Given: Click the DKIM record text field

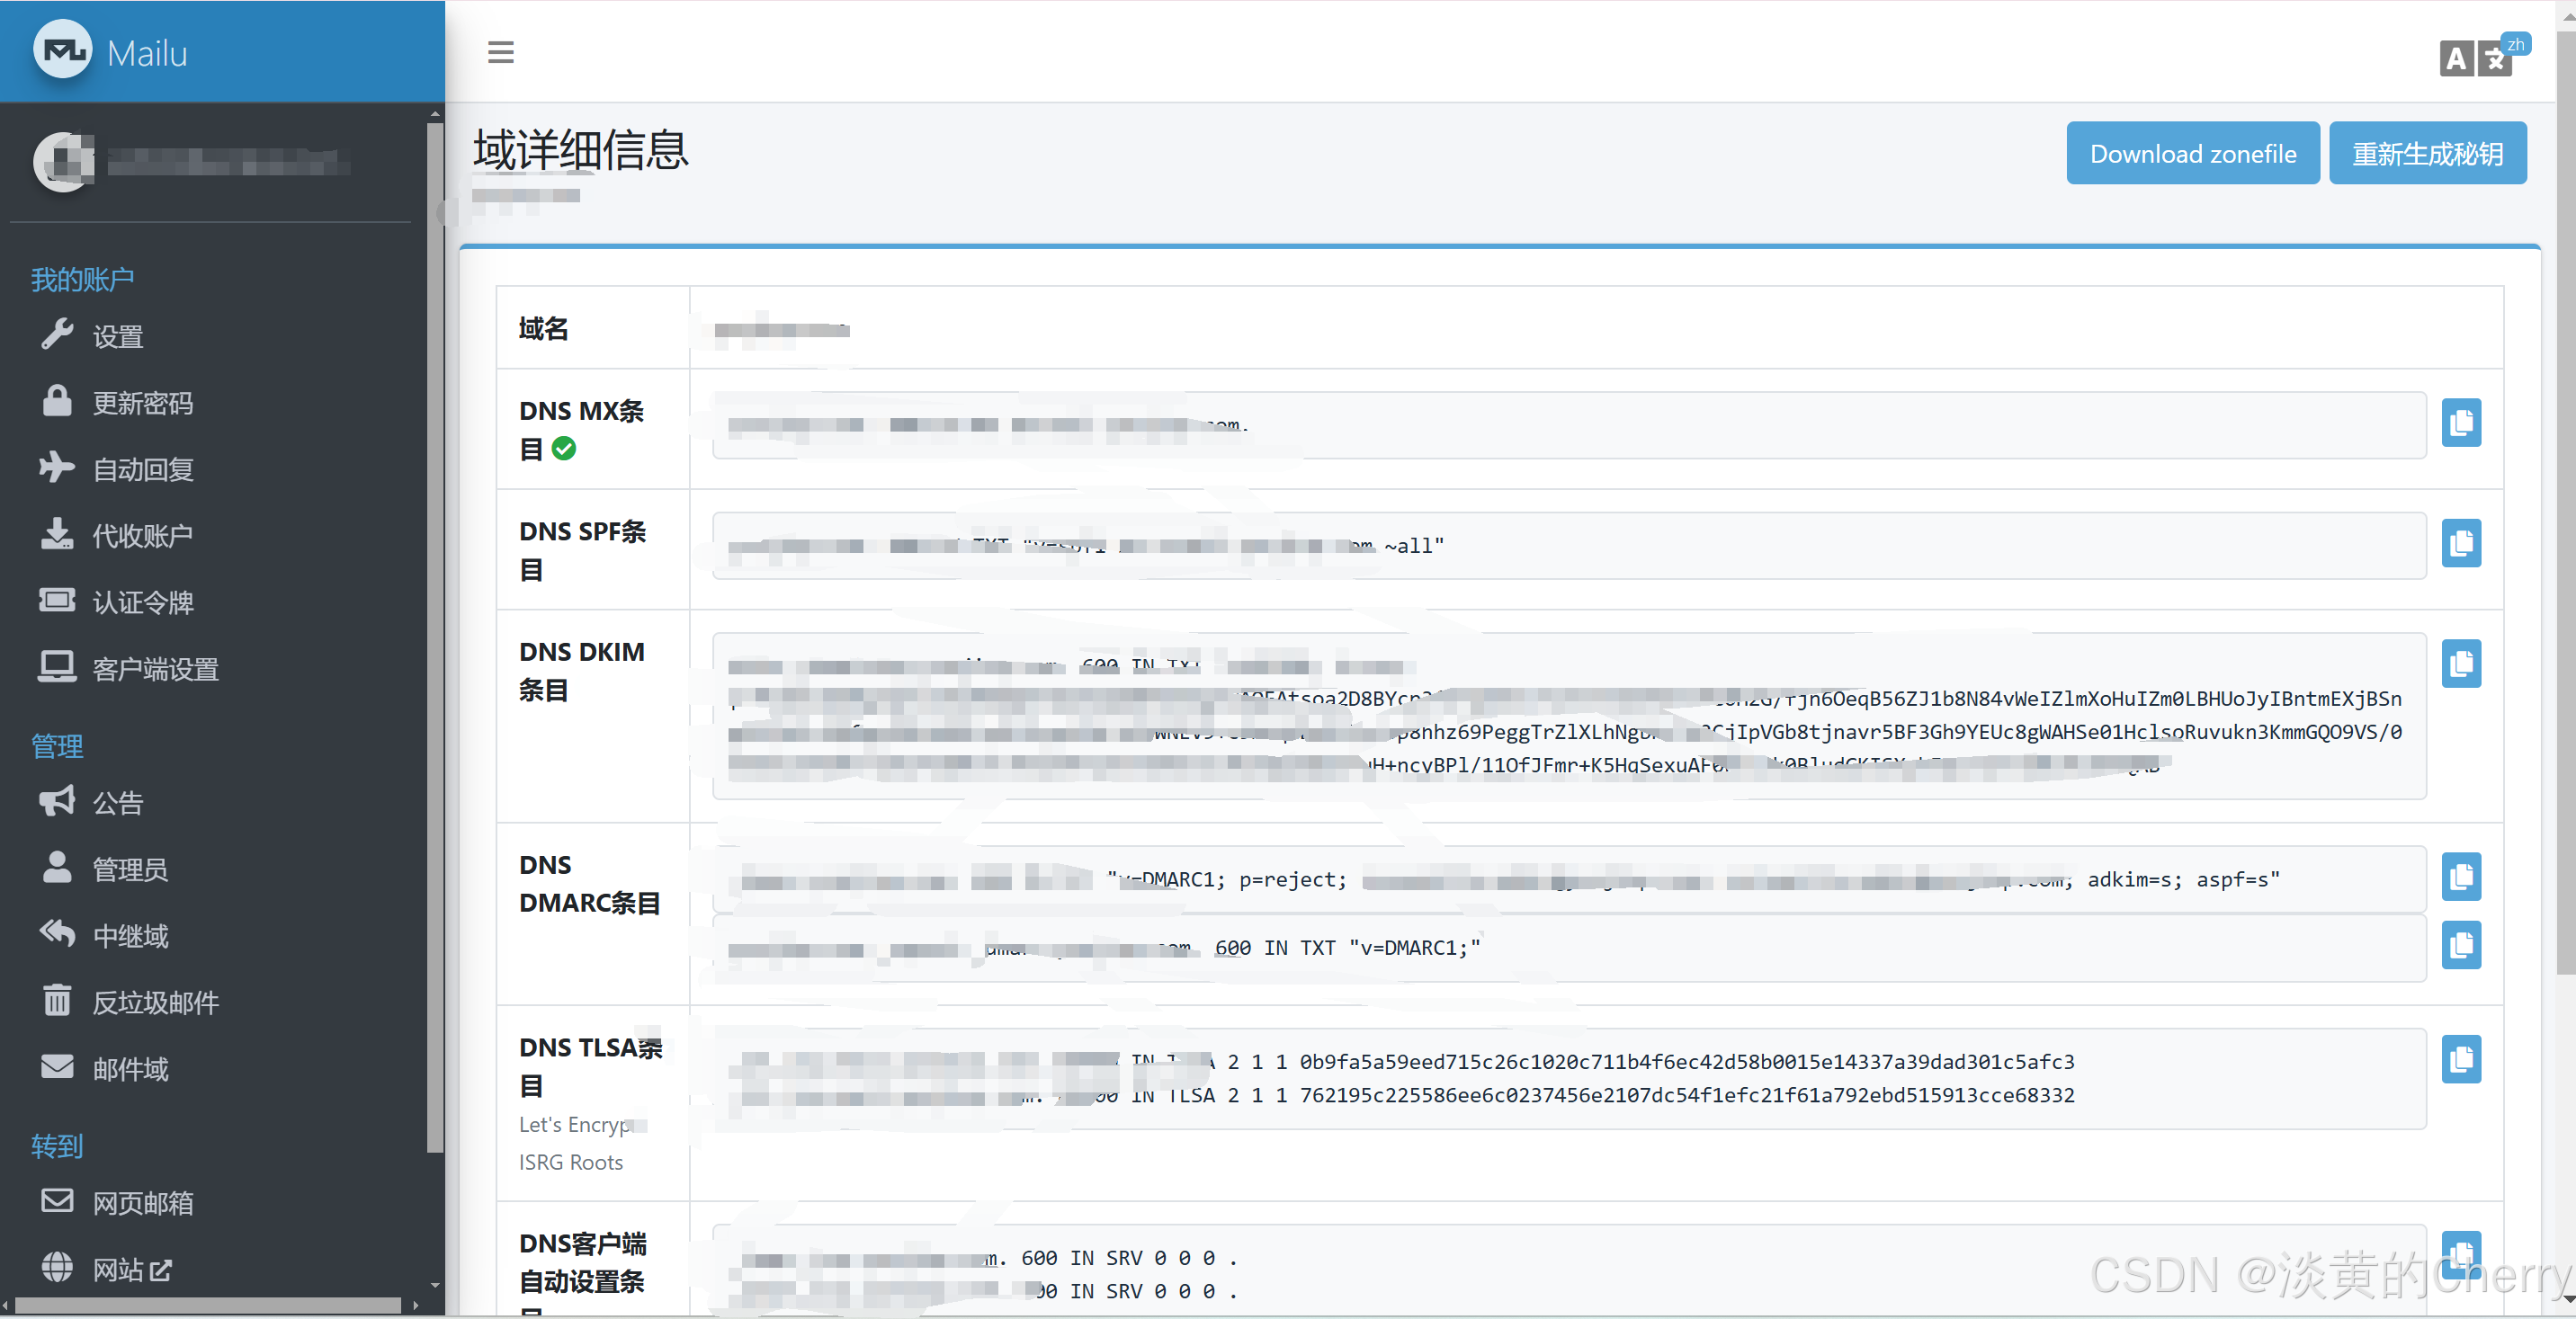Looking at the screenshot, I should point(1568,716).
